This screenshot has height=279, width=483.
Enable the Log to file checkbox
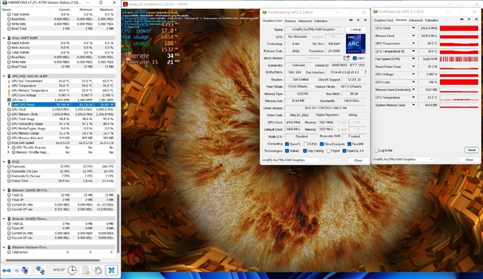coord(377,150)
